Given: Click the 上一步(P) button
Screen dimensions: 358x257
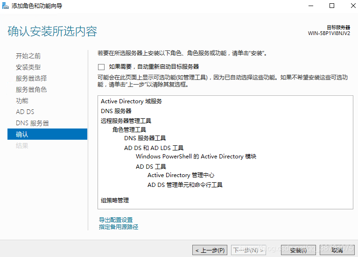Looking at the screenshot, I should tap(210, 250).
